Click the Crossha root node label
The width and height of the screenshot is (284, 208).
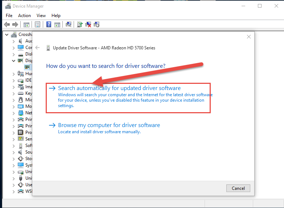[25, 34]
